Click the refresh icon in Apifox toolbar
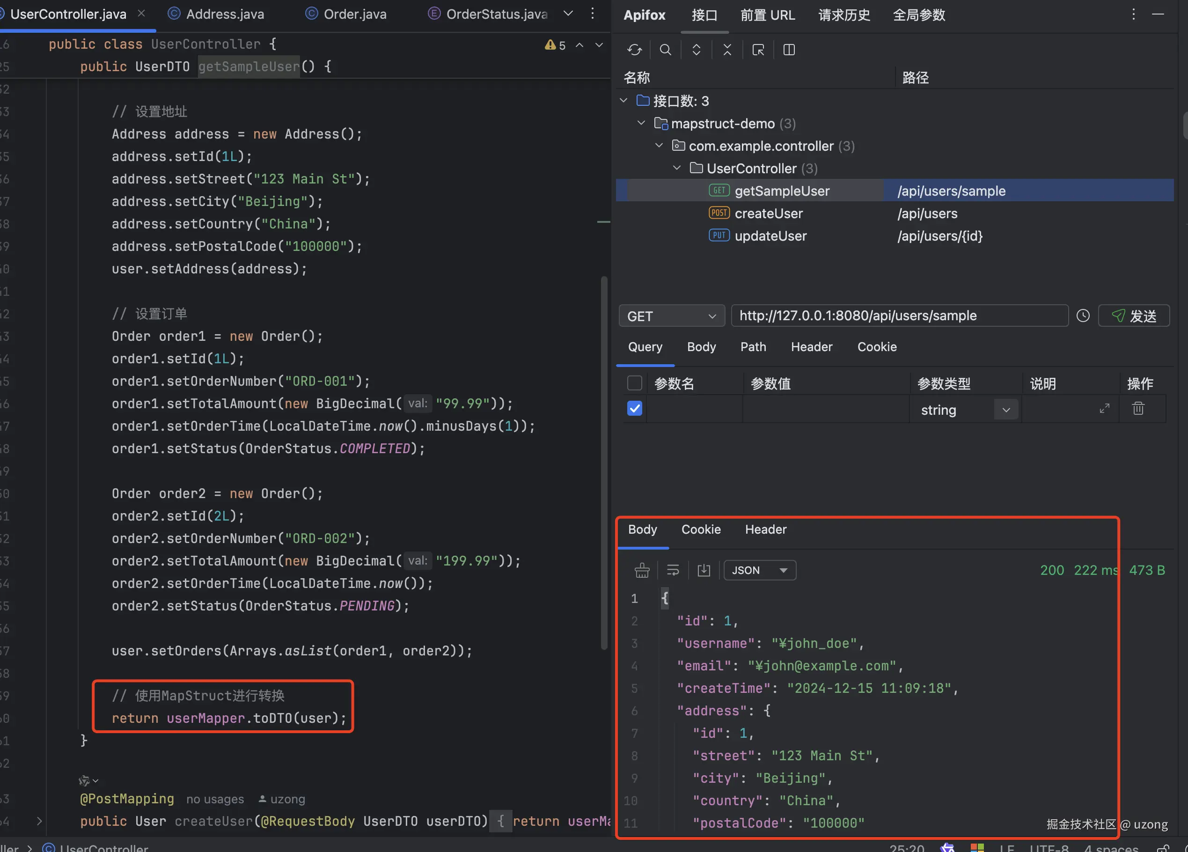Viewport: 1188px width, 852px height. (634, 50)
